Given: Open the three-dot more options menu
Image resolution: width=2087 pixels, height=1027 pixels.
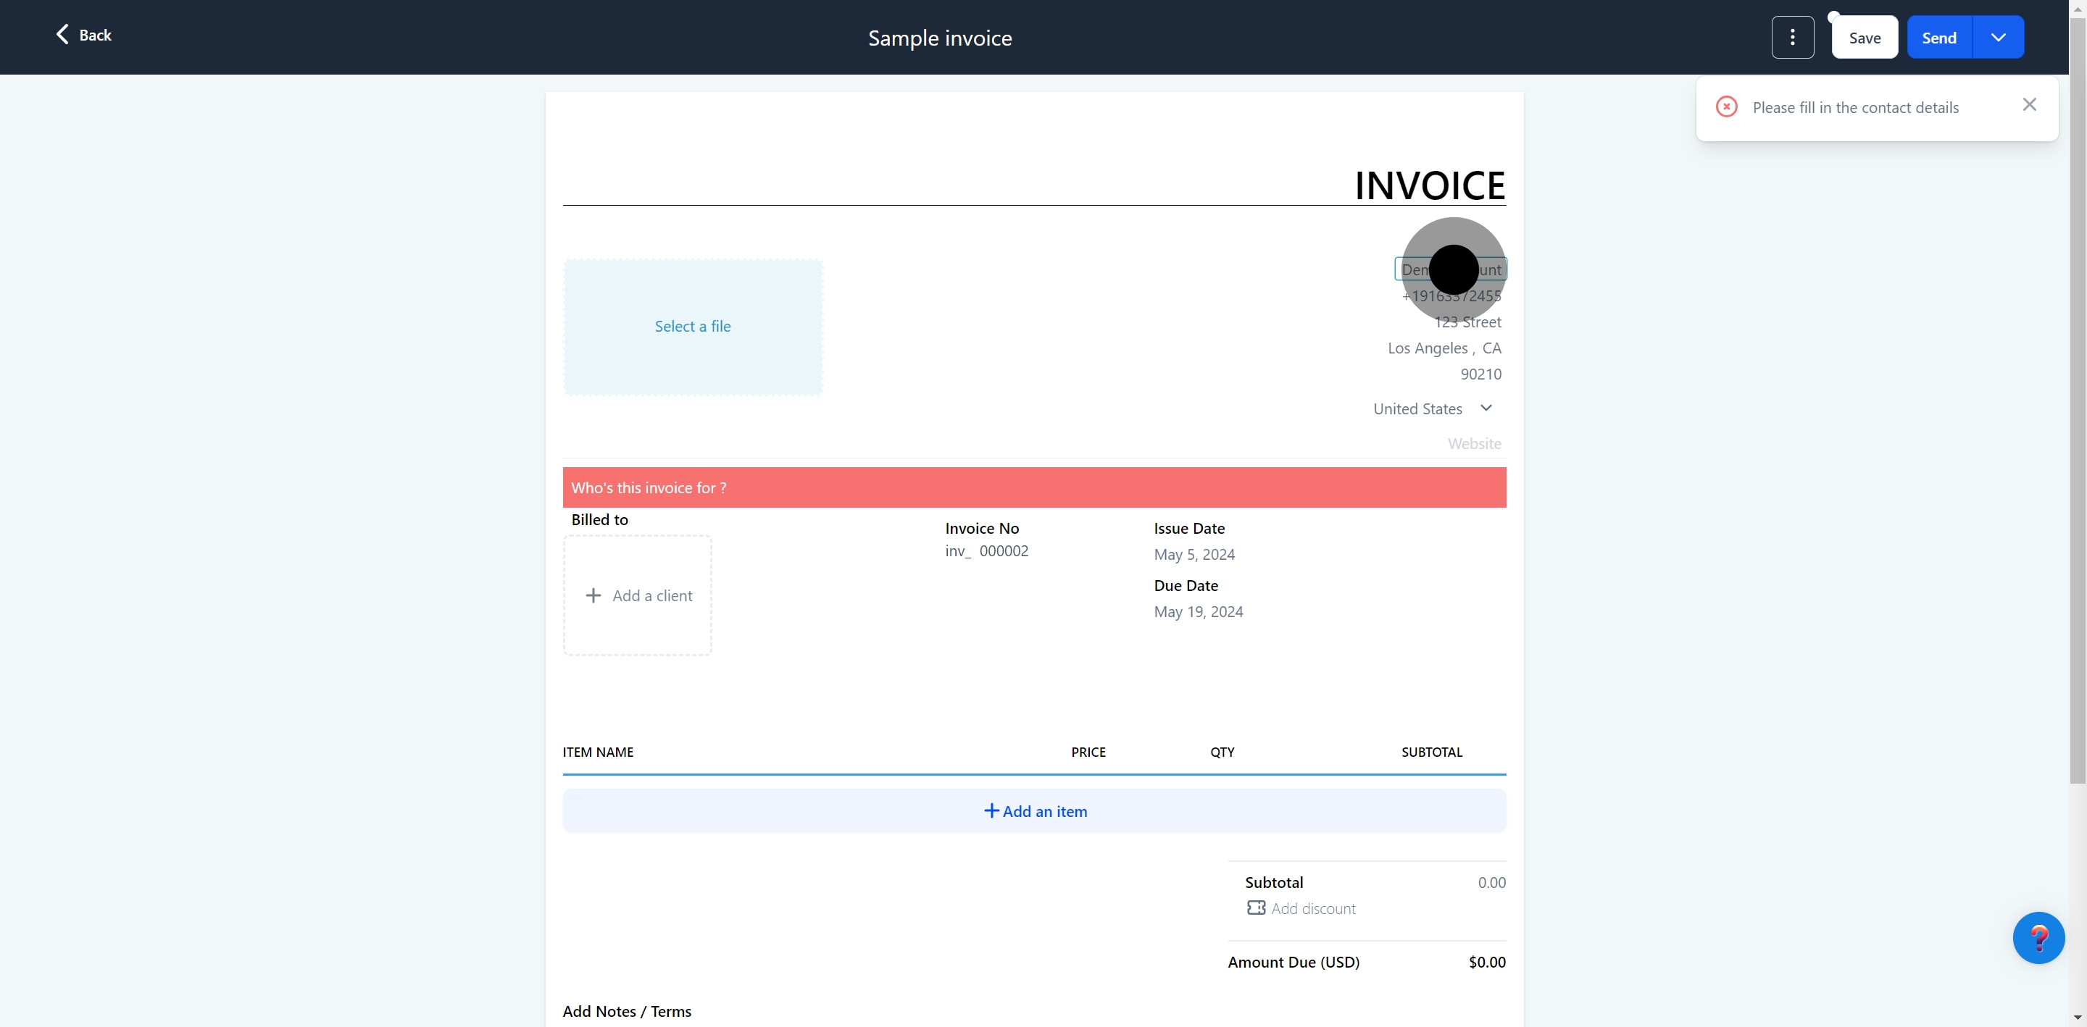Looking at the screenshot, I should [x=1792, y=37].
